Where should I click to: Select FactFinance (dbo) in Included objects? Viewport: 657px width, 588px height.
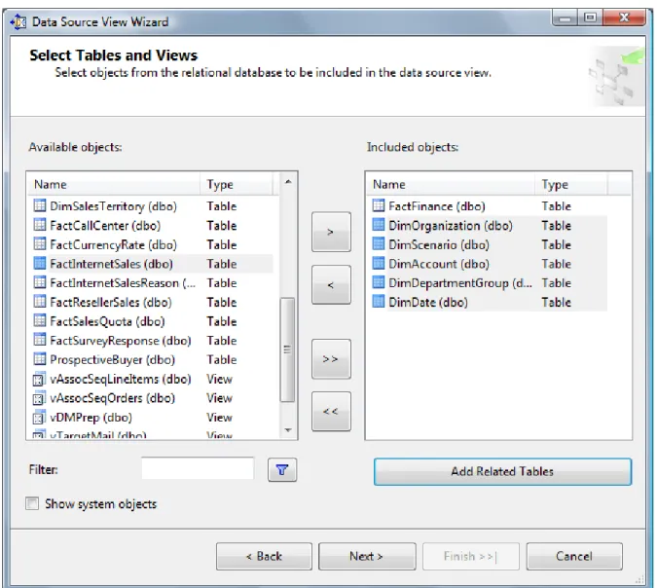click(x=437, y=206)
